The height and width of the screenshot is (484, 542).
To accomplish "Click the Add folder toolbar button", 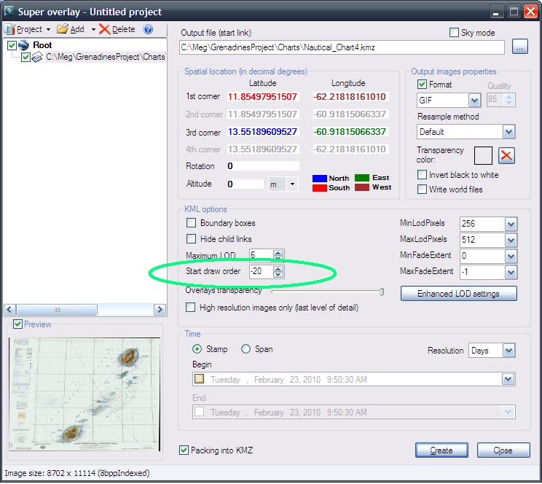I will coord(71,29).
